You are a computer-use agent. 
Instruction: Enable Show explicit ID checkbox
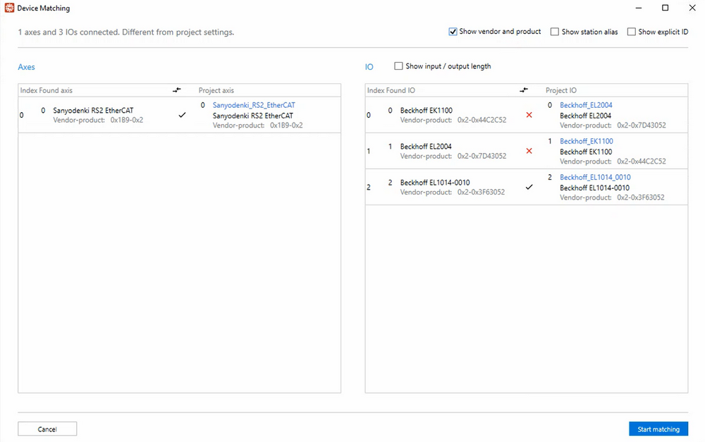632,32
